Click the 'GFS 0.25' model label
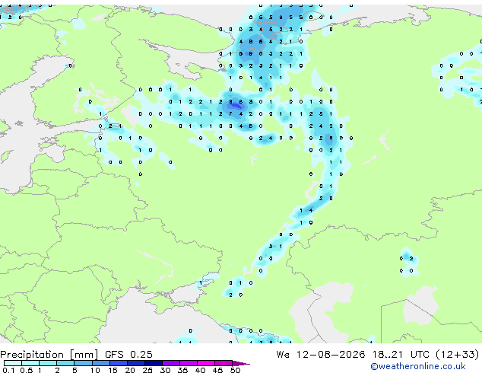Screen dimensions: 482x373 pyautogui.click(x=128, y=355)
